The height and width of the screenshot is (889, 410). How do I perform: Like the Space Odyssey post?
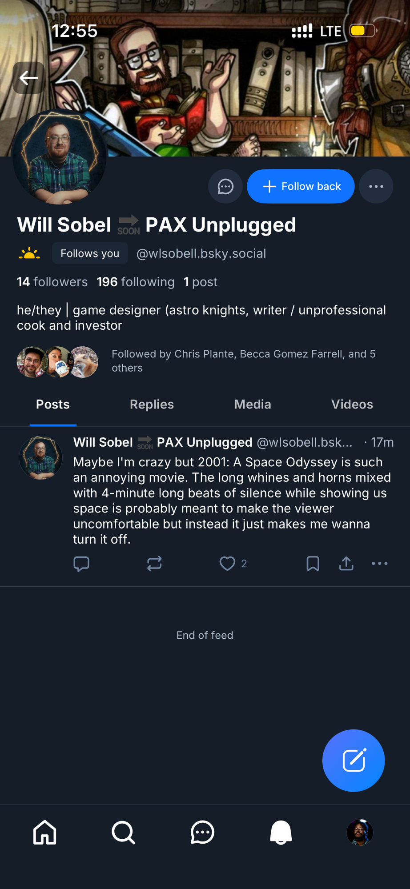tap(227, 564)
